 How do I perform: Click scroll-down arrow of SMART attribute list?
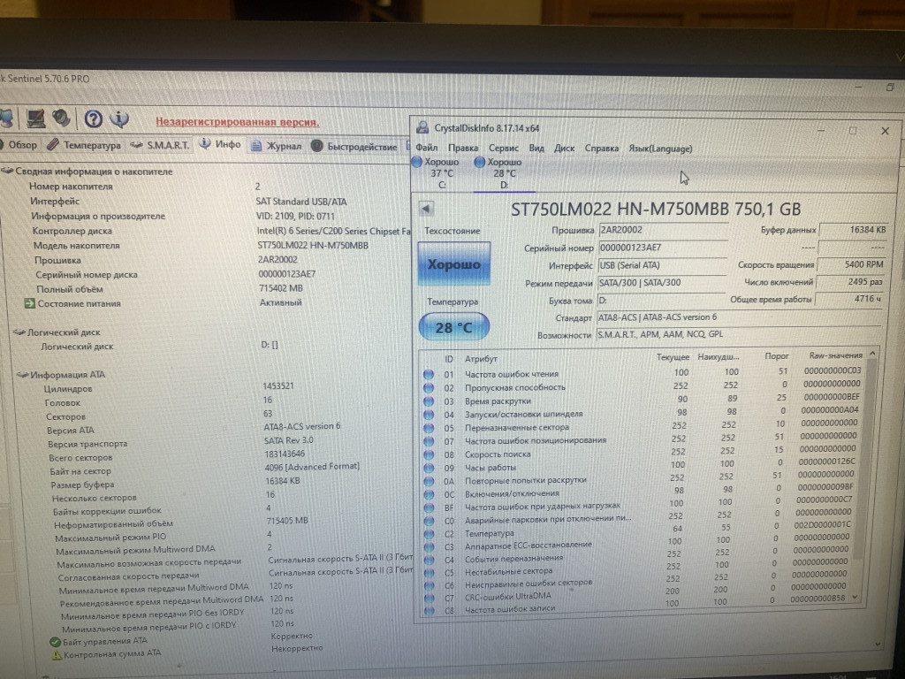point(856,598)
